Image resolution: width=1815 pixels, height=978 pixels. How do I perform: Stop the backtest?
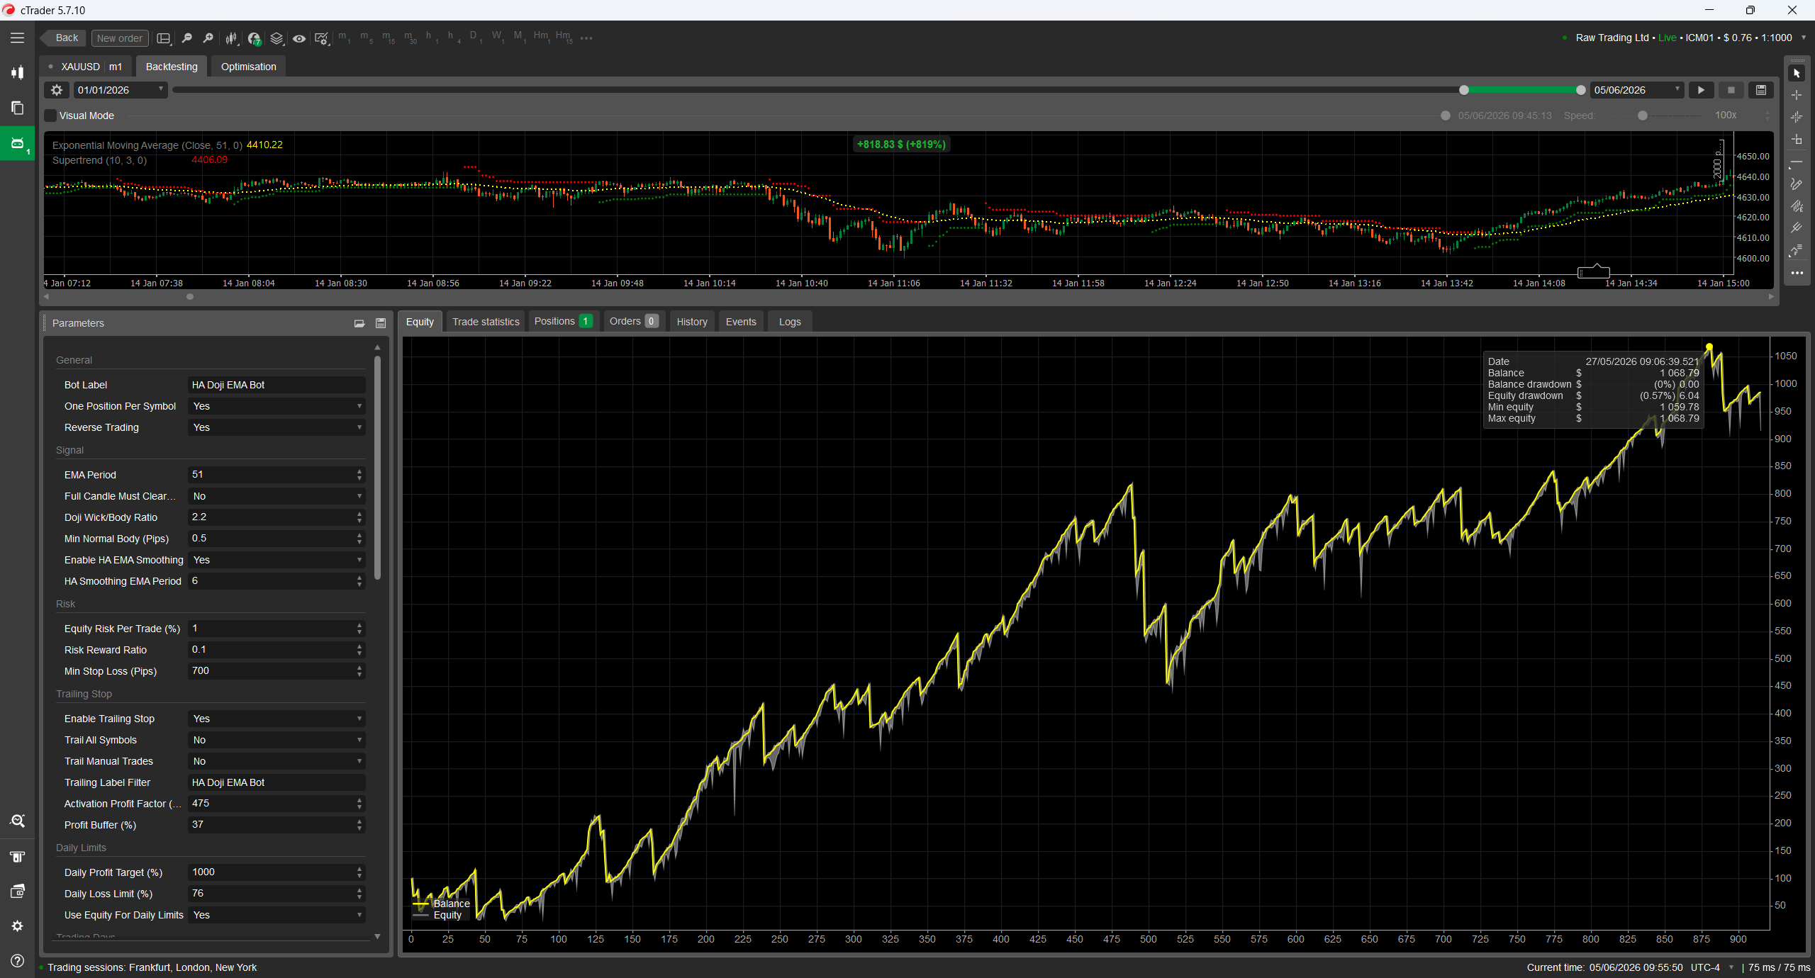pyautogui.click(x=1731, y=90)
